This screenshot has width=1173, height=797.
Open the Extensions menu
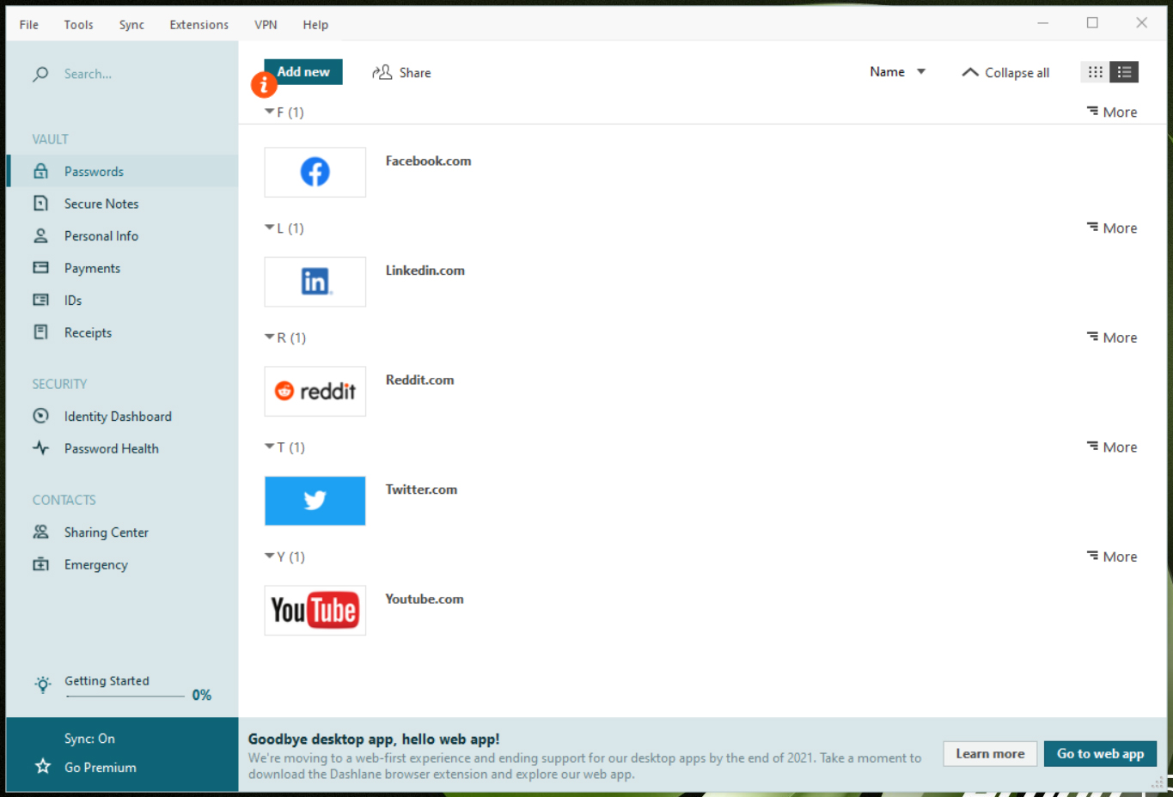point(199,24)
